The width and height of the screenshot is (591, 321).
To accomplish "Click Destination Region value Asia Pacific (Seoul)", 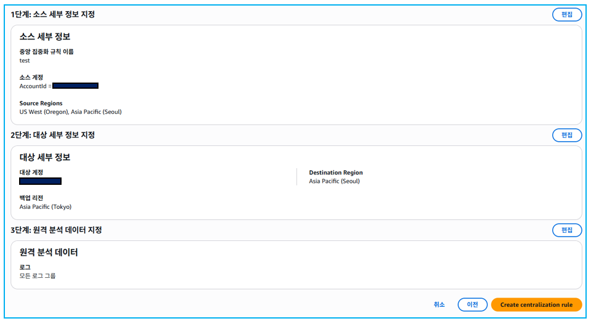I will pos(334,181).
